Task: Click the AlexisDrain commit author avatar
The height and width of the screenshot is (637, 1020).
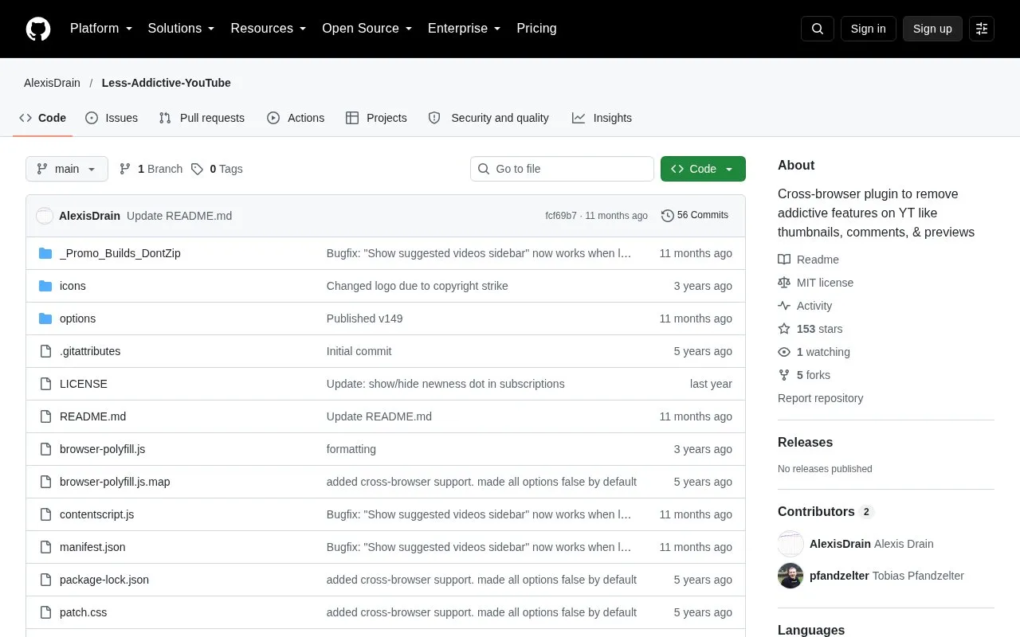Action: (x=45, y=216)
